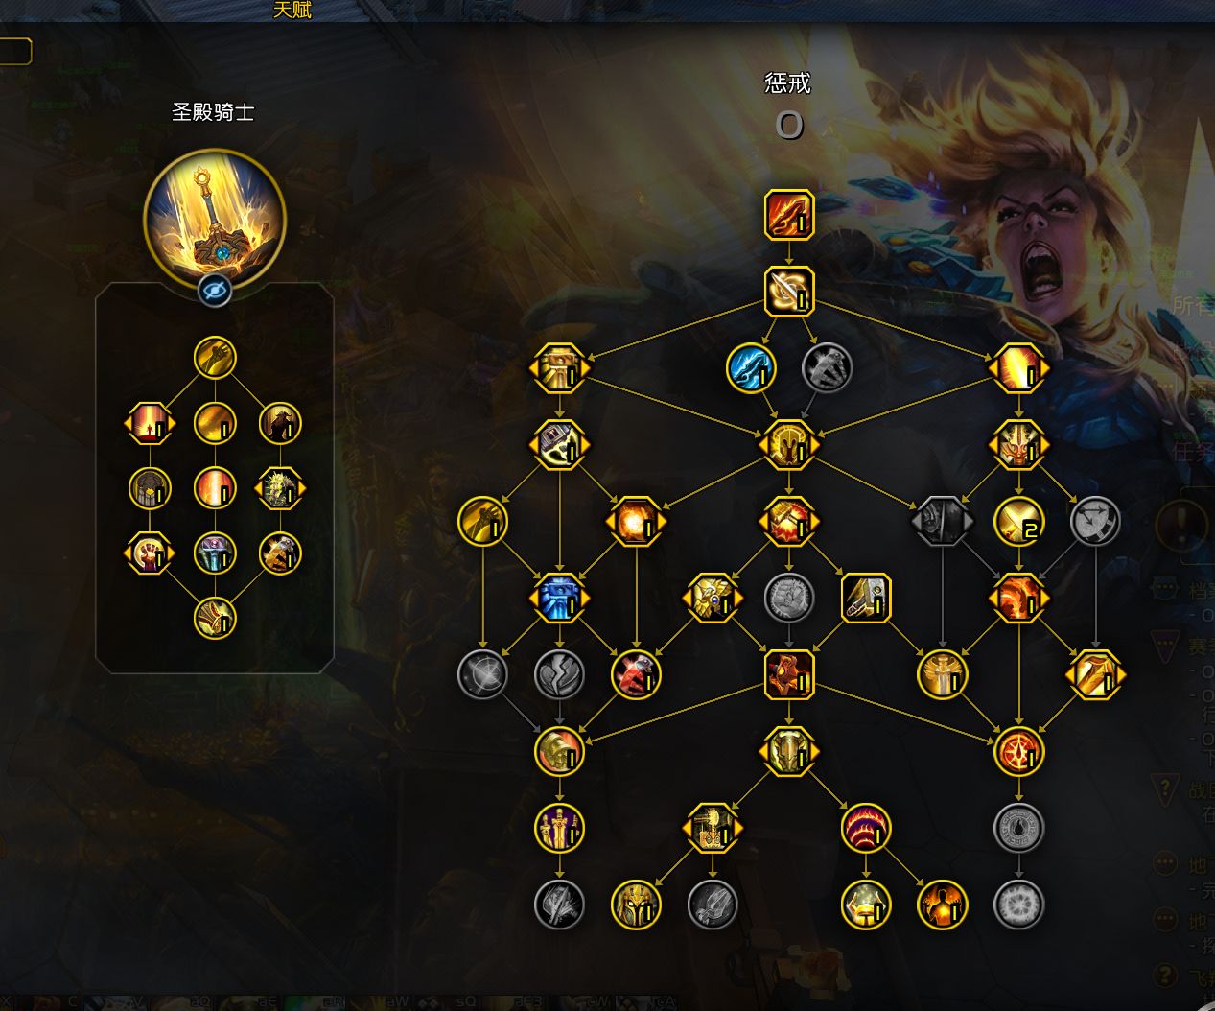The width and height of the screenshot is (1215, 1011).
Task: Choose the grey flame seal talent node
Action: 1018,828
